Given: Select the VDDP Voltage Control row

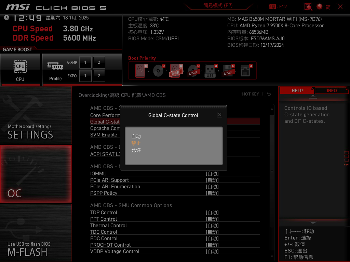Looking at the screenshot, I should click(x=175, y=251).
